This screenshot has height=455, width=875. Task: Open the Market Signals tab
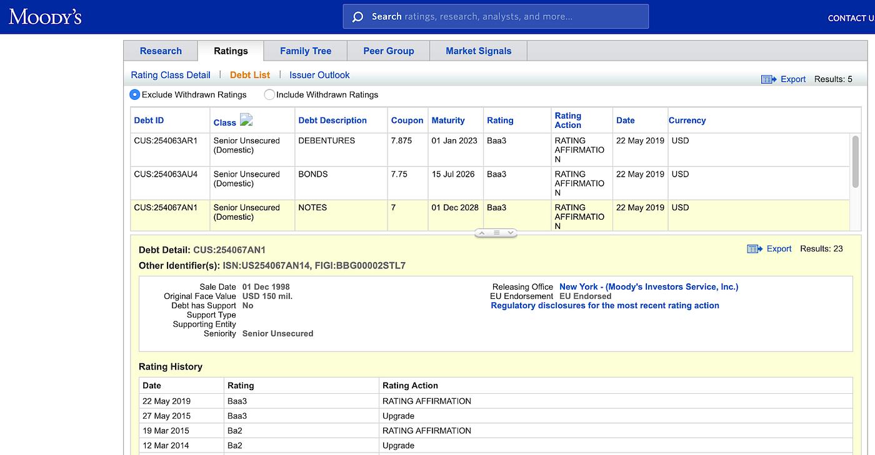(x=479, y=51)
